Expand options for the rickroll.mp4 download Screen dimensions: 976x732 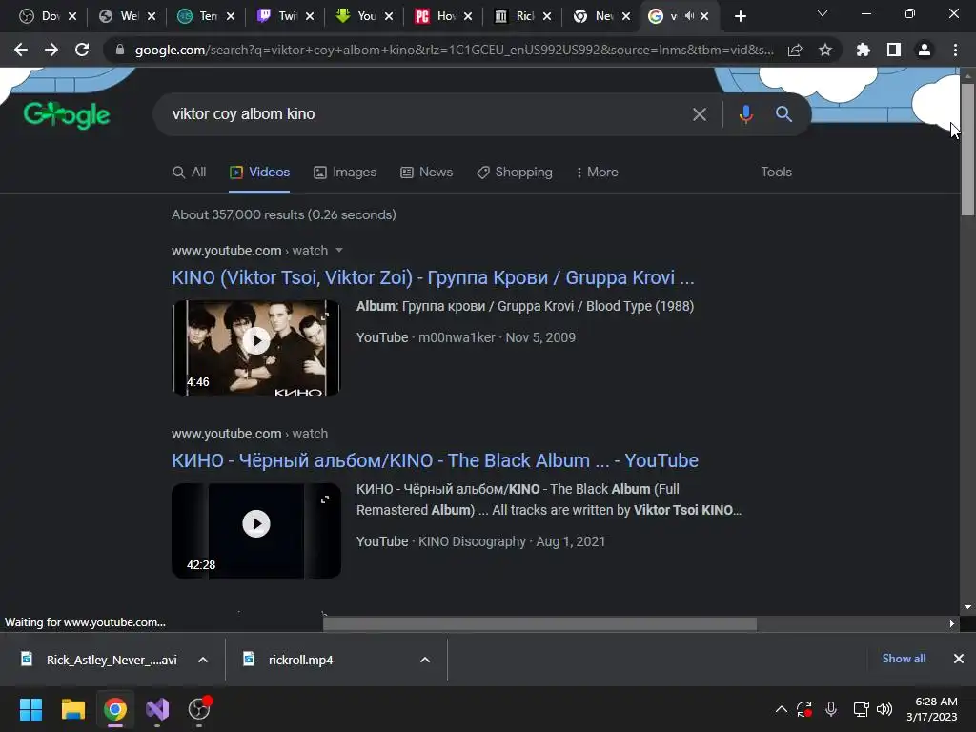pos(425,660)
